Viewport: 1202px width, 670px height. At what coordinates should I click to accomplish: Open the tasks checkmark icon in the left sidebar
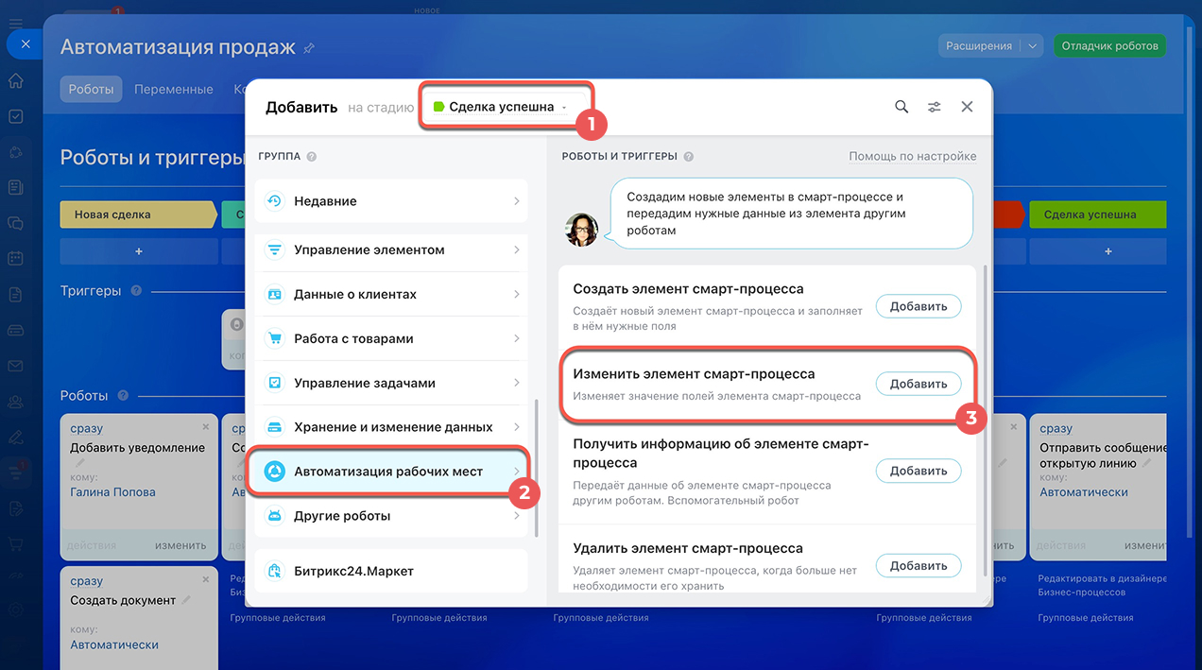click(15, 116)
